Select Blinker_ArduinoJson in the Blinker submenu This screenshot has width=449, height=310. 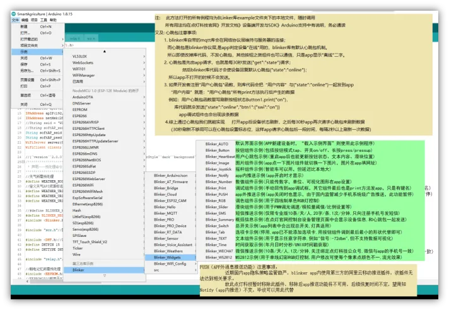pyautogui.click(x=171, y=175)
